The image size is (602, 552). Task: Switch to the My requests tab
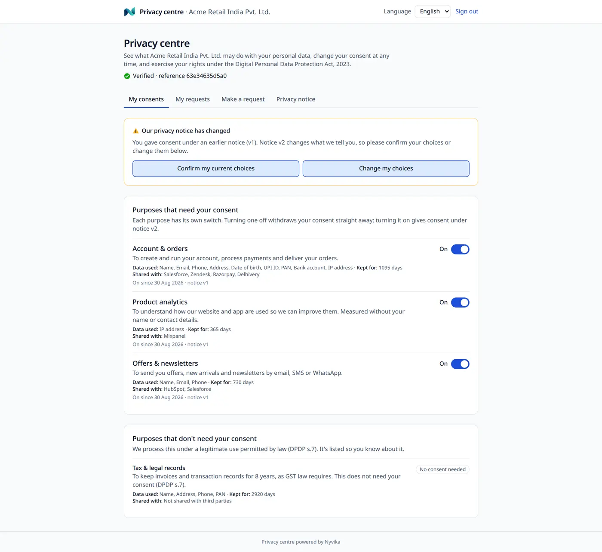193,99
